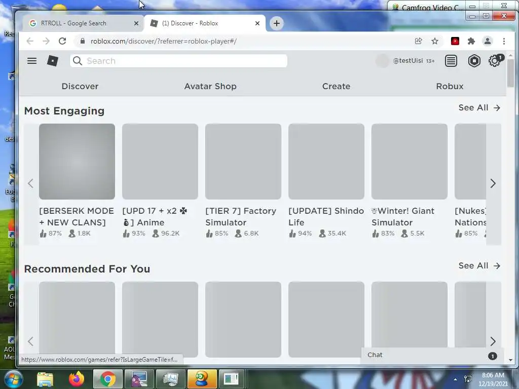Image resolution: width=519 pixels, height=389 pixels.
Task: Click the taskbar clock showing 8:06 AM
Action: [x=493, y=379]
